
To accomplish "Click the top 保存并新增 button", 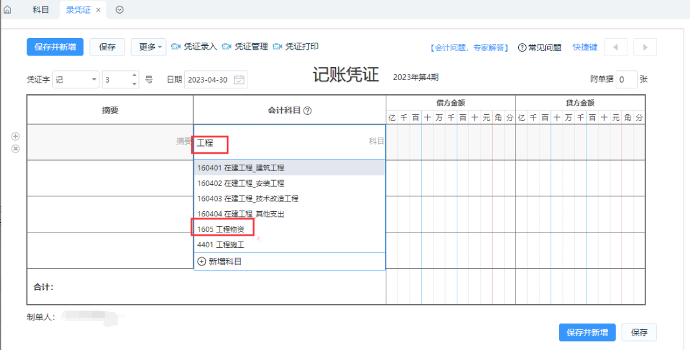I will [55, 47].
